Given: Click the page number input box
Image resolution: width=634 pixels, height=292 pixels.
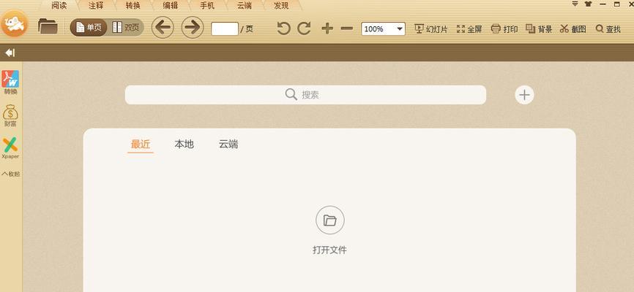Looking at the screenshot, I should [225, 28].
